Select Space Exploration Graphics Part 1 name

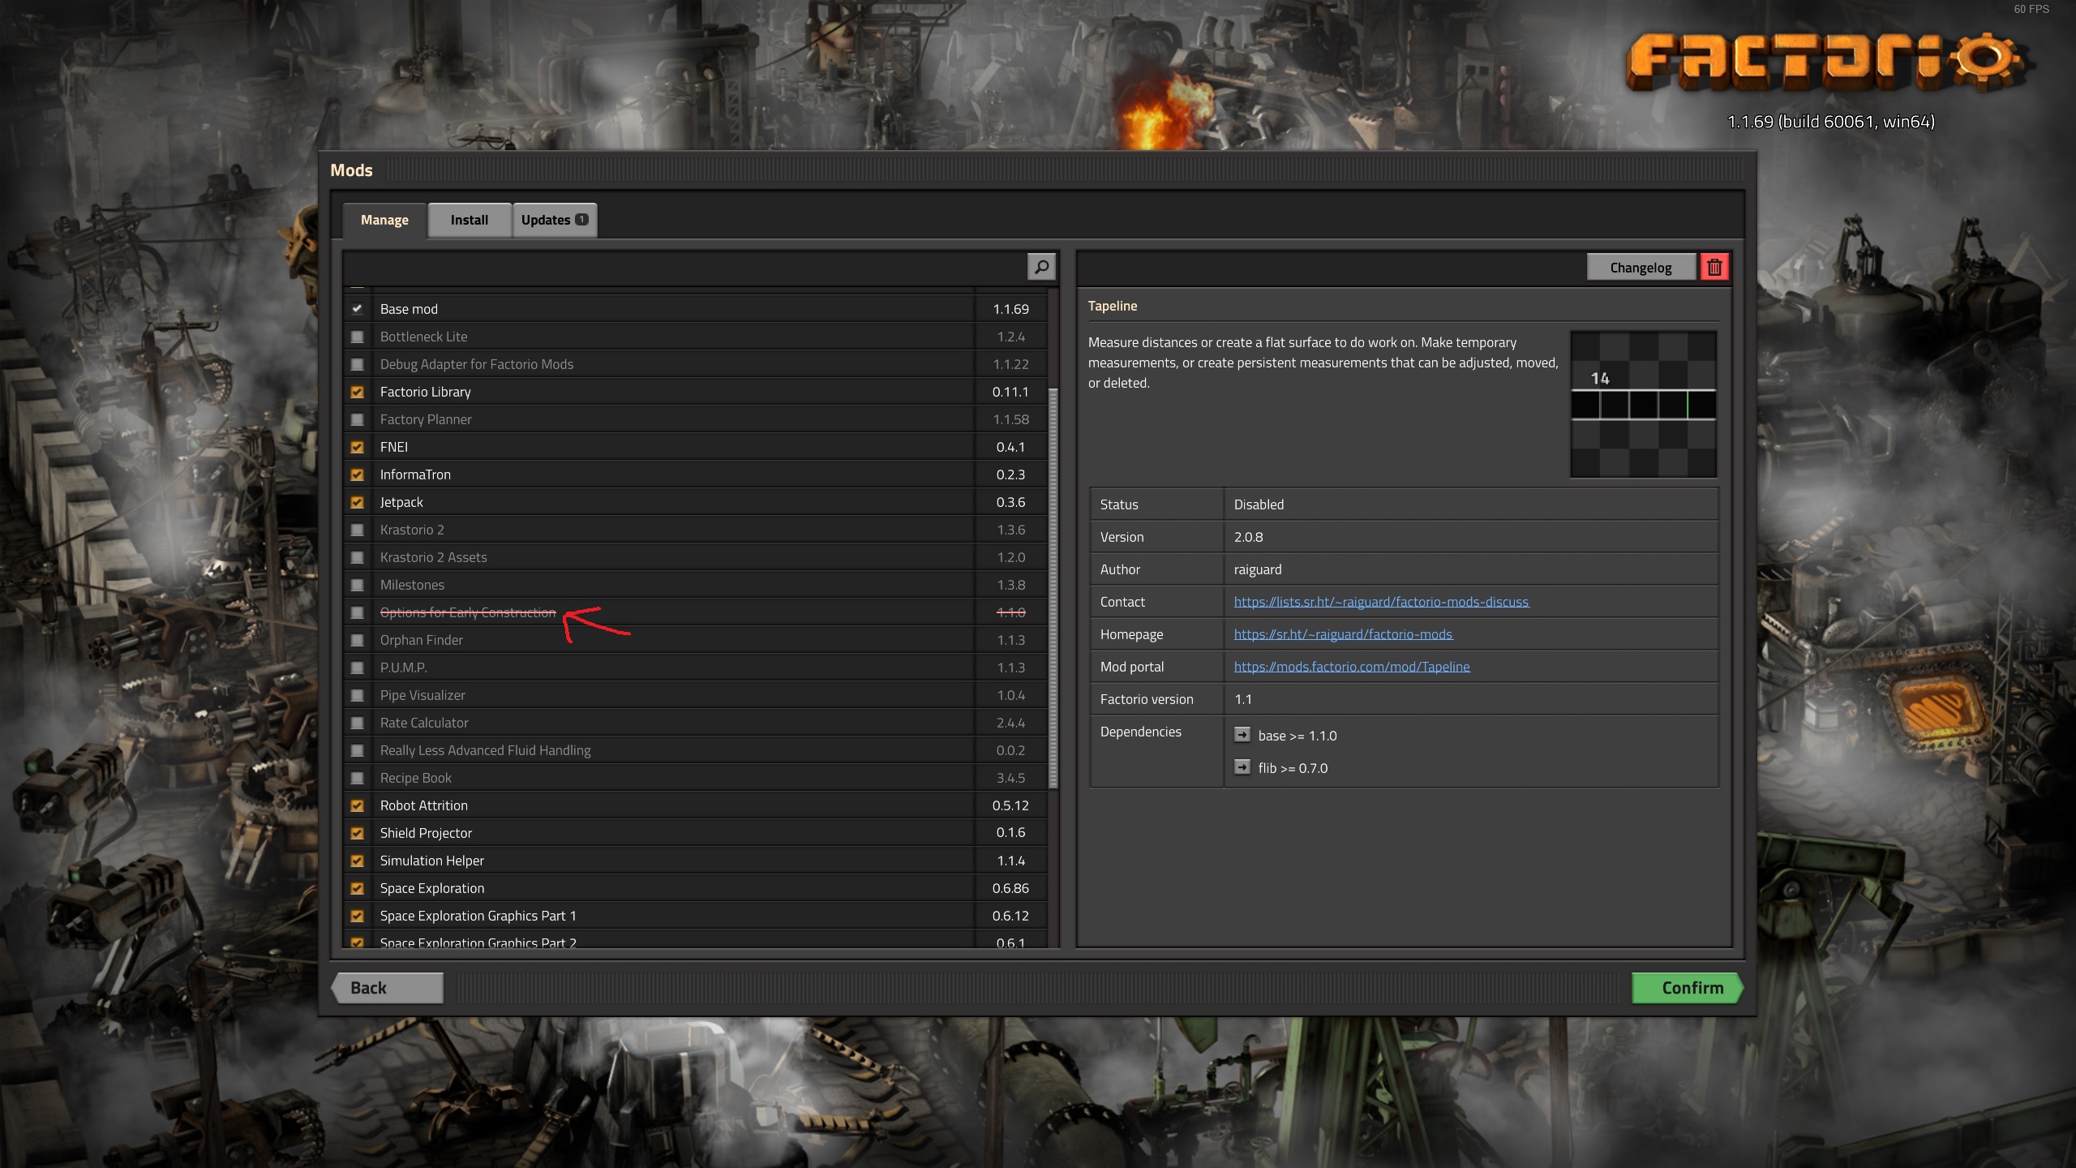click(478, 916)
